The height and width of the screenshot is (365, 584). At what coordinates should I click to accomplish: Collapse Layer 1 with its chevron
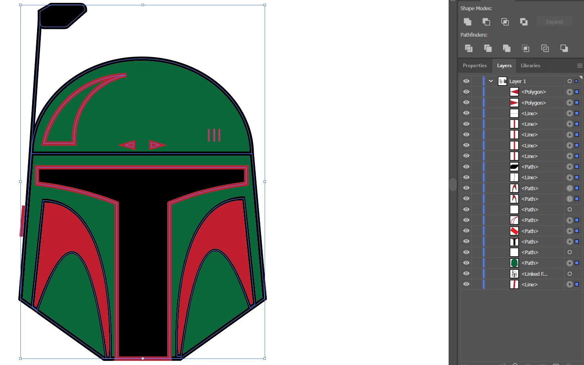491,81
